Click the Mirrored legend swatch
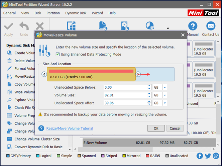The width and height of the screenshot is (222, 166). tap(124, 156)
